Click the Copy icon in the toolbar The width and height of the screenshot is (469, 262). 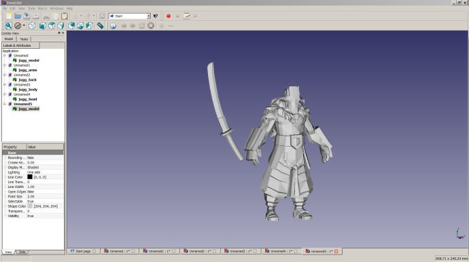(x=56, y=16)
